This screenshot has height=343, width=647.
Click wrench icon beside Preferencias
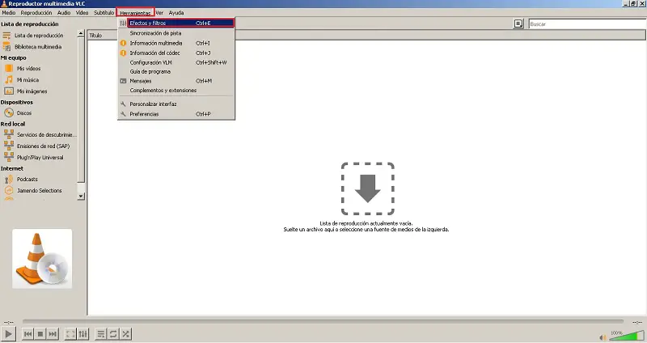(x=123, y=114)
